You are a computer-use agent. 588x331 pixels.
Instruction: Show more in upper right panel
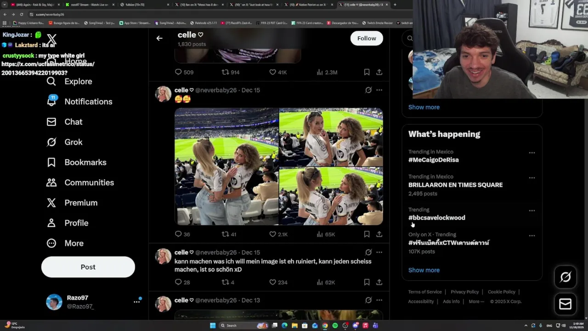point(424,107)
